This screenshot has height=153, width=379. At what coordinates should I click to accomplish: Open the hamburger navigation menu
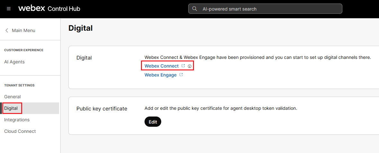click(x=9, y=9)
